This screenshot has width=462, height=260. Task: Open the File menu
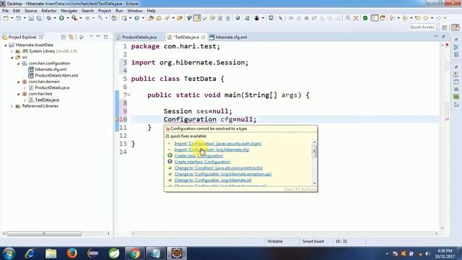pyautogui.click(x=5, y=11)
